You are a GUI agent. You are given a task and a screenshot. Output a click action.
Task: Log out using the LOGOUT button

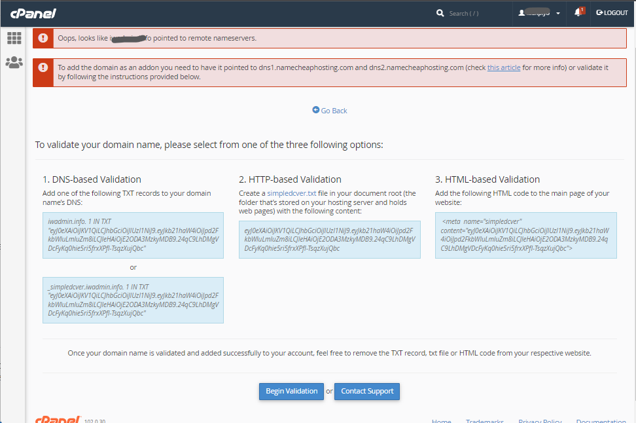[x=612, y=13]
